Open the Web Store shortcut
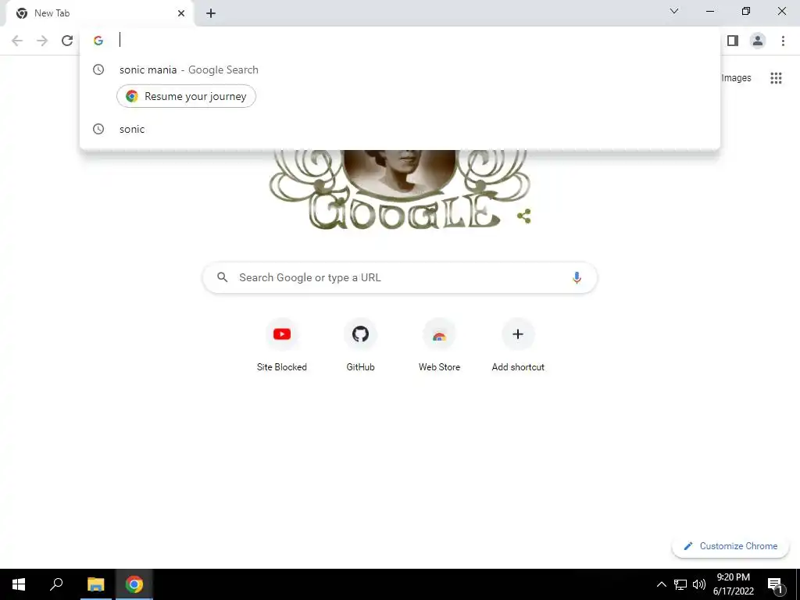 click(x=439, y=345)
